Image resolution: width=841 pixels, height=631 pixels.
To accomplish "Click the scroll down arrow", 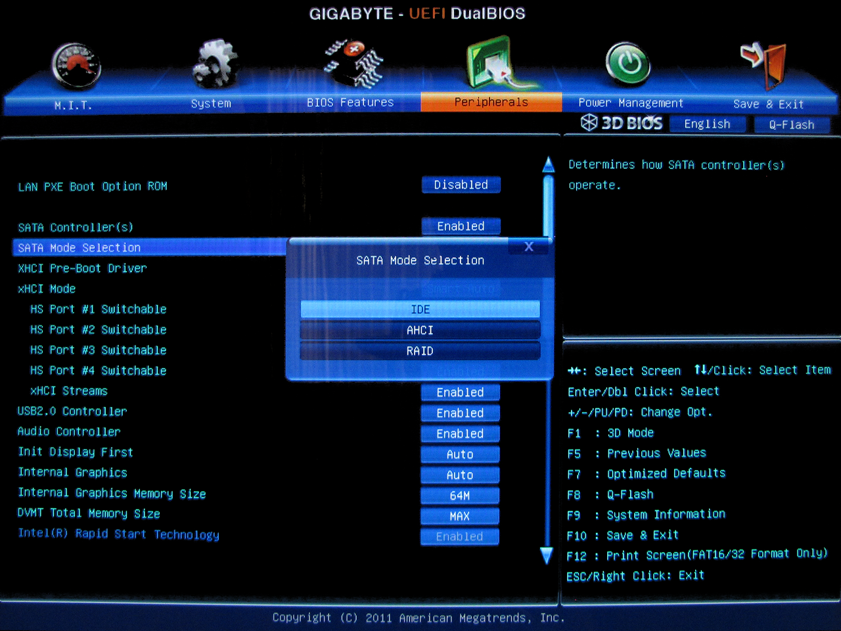I will (x=547, y=555).
